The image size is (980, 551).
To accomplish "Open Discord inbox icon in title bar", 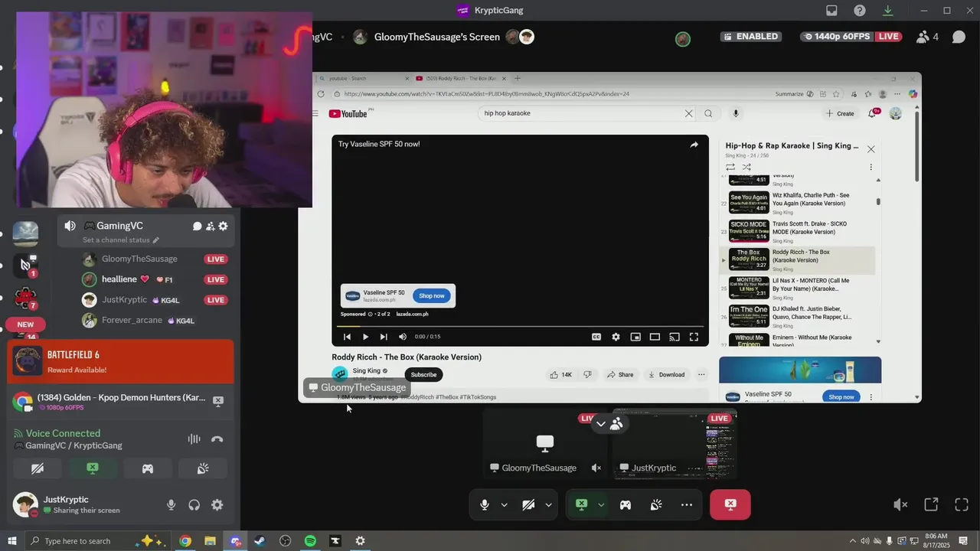I will point(831,11).
